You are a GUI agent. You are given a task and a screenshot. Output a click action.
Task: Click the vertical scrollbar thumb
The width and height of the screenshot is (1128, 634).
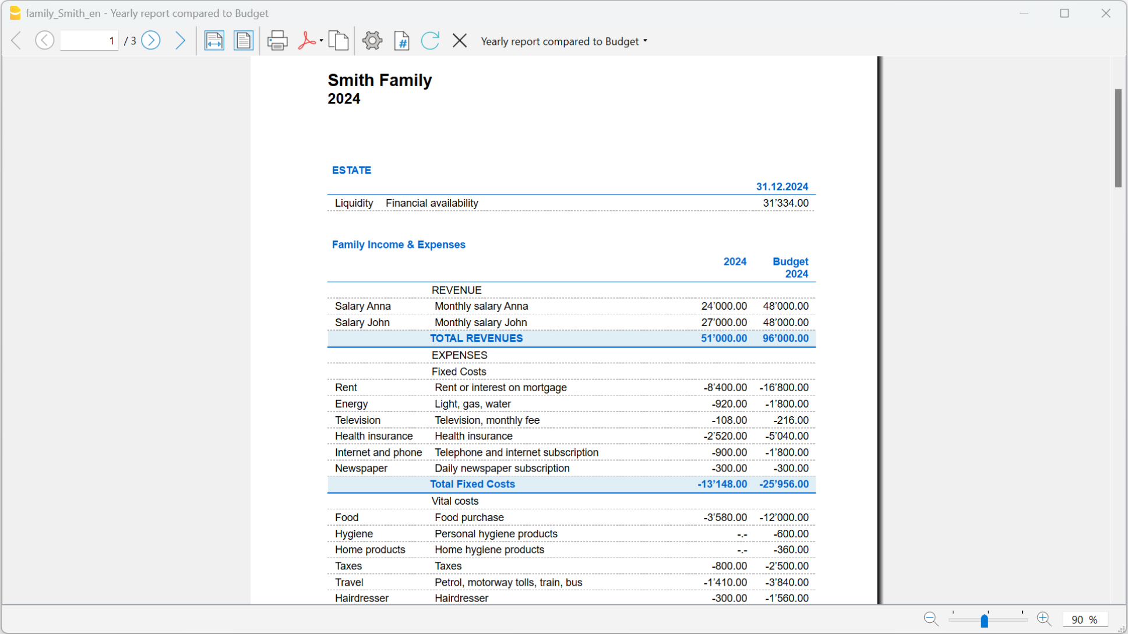tap(1118, 138)
